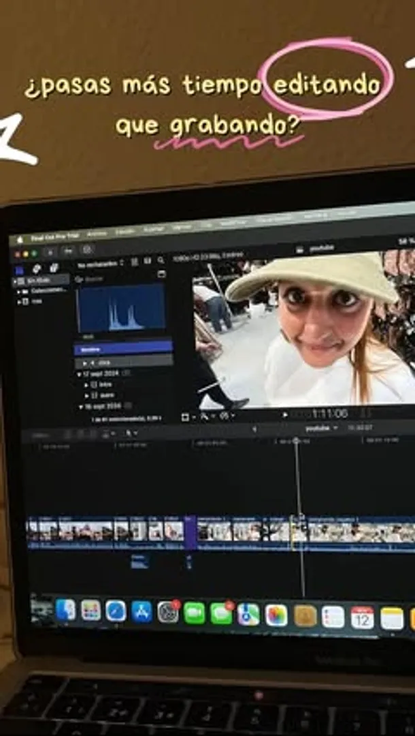The image size is (415, 736).
Task: Select the purple clip in the timeline
Action: 190,532
